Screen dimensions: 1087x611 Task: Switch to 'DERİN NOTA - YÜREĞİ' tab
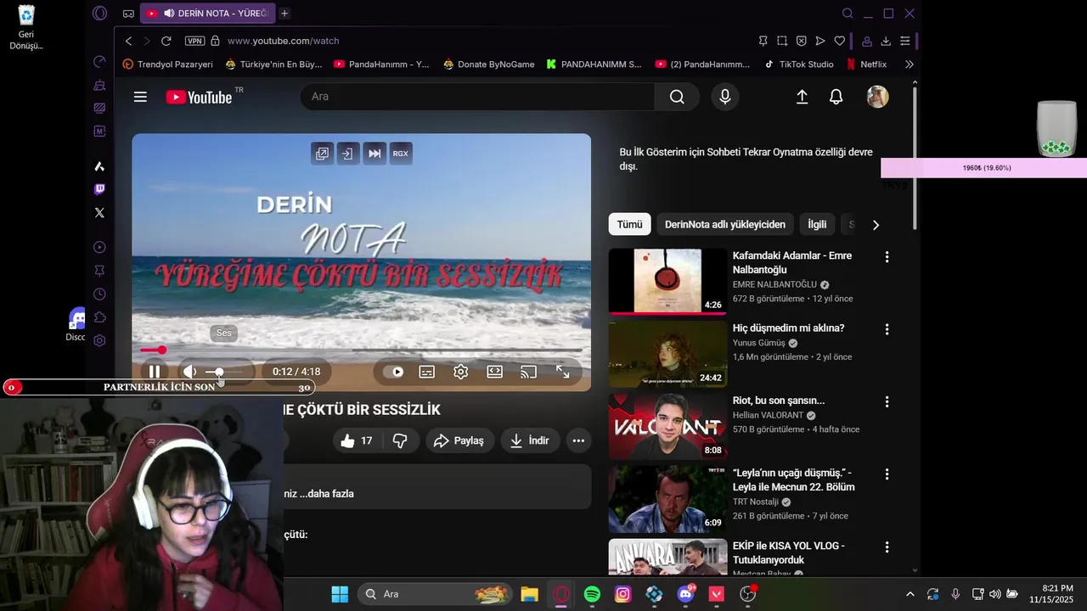206,14
